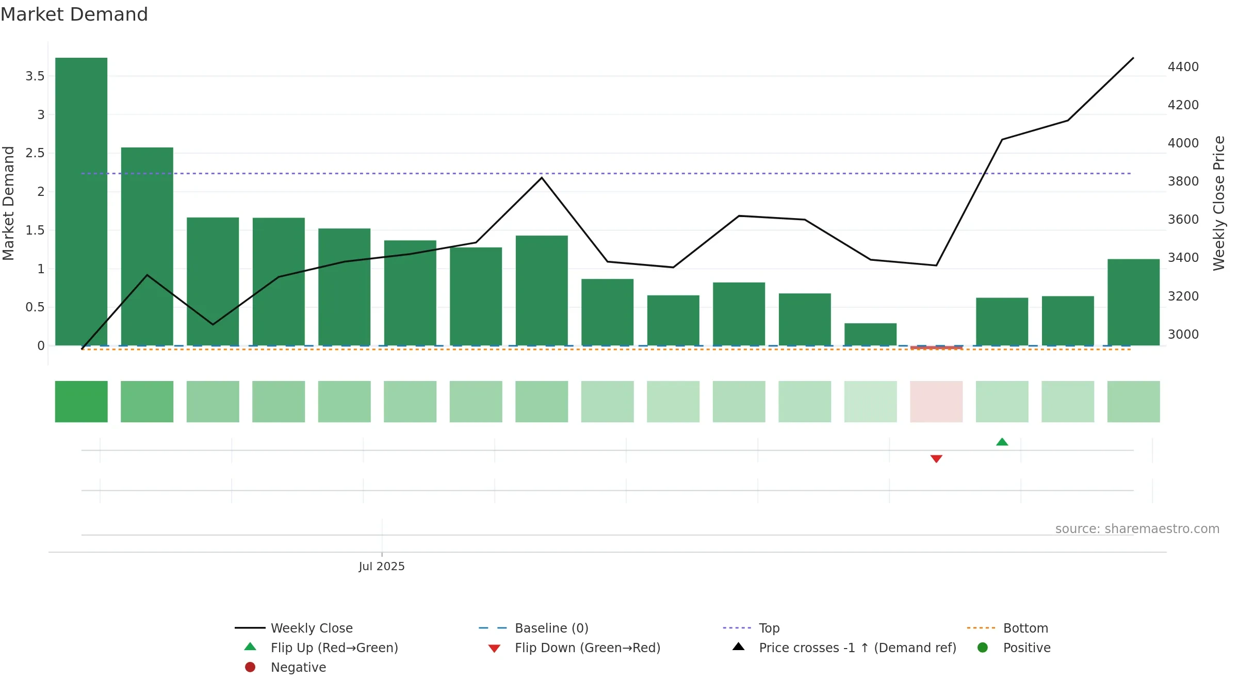Click the 4400 price axis tick label
The image size is (1238, 696).
tap(1183, 67)
